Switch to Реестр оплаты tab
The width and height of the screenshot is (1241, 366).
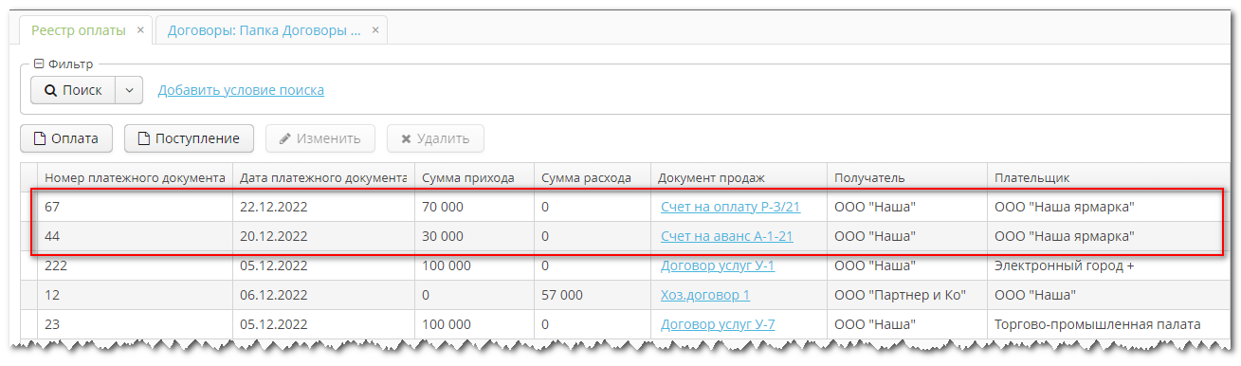pyautogui.click(x=79, y=30)
